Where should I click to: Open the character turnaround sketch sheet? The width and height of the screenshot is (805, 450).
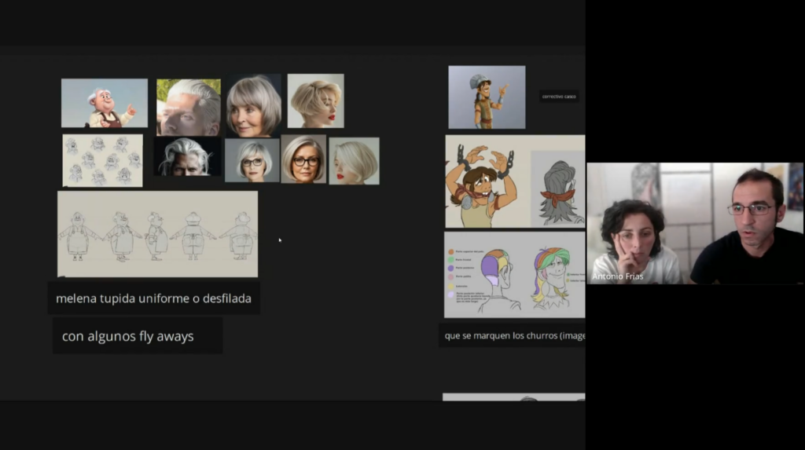(x=157, y=234)
